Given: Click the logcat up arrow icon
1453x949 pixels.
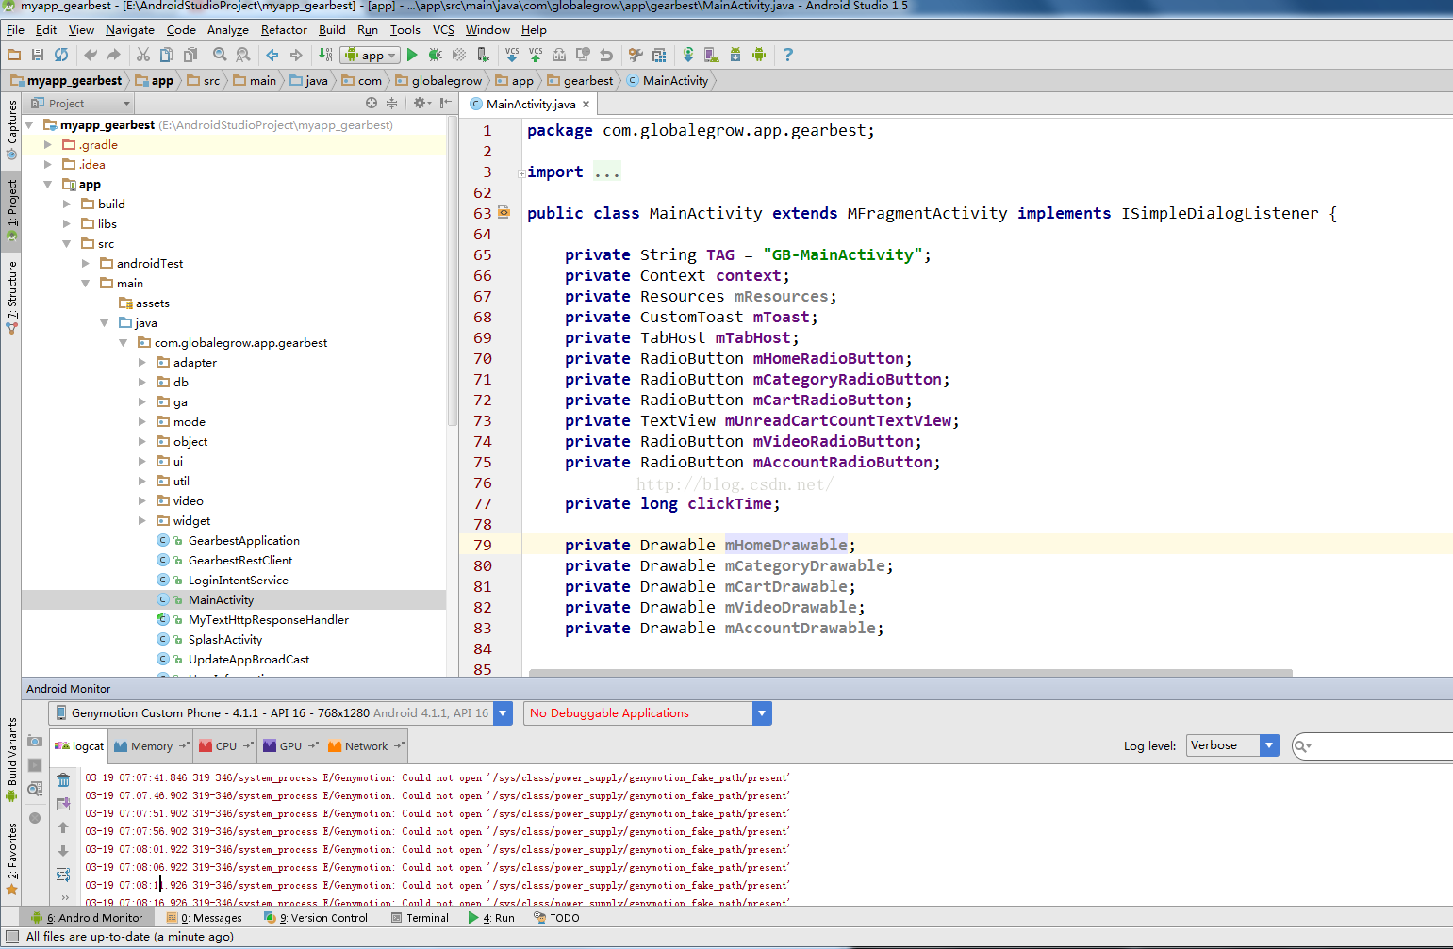Looking at the screenshot, I should (x=63, y=827).
